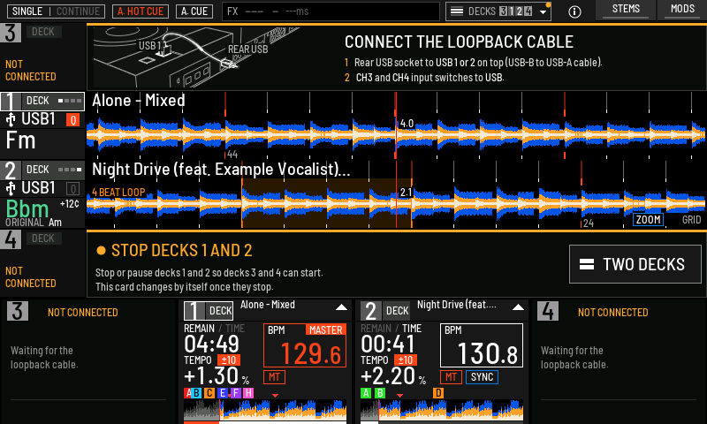Click the FX parameter display field
The image size is (707, 424).
pos(331,11)
